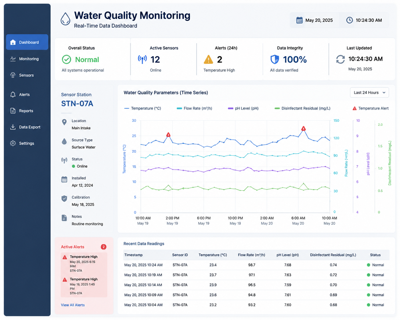Open the Last 24 Hours dropdown
The height and width of the screenshot is (320, 400).
[x=369, y=92]
